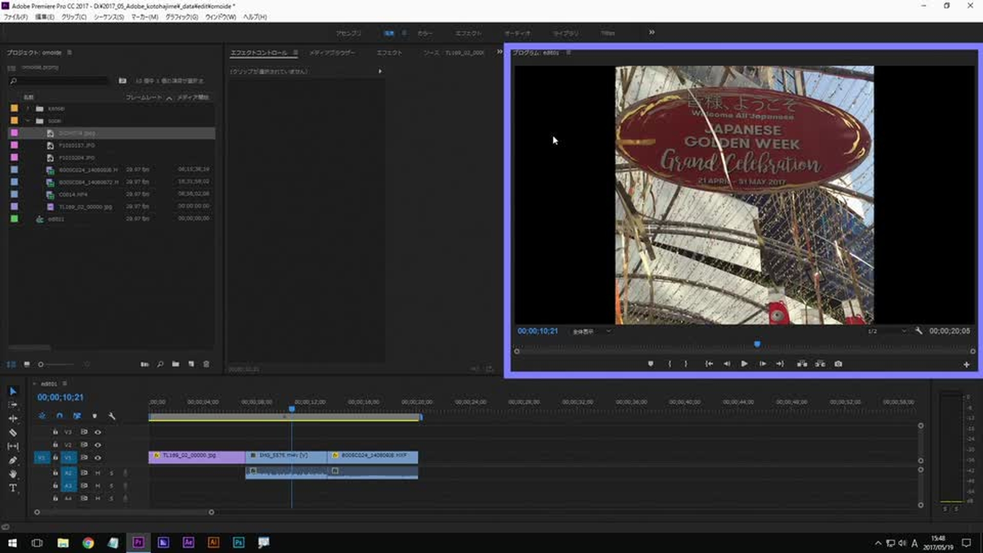The width and height of the screenshot is (983, 553).
Task: Select the Razor tool
Action: (13, 433)
